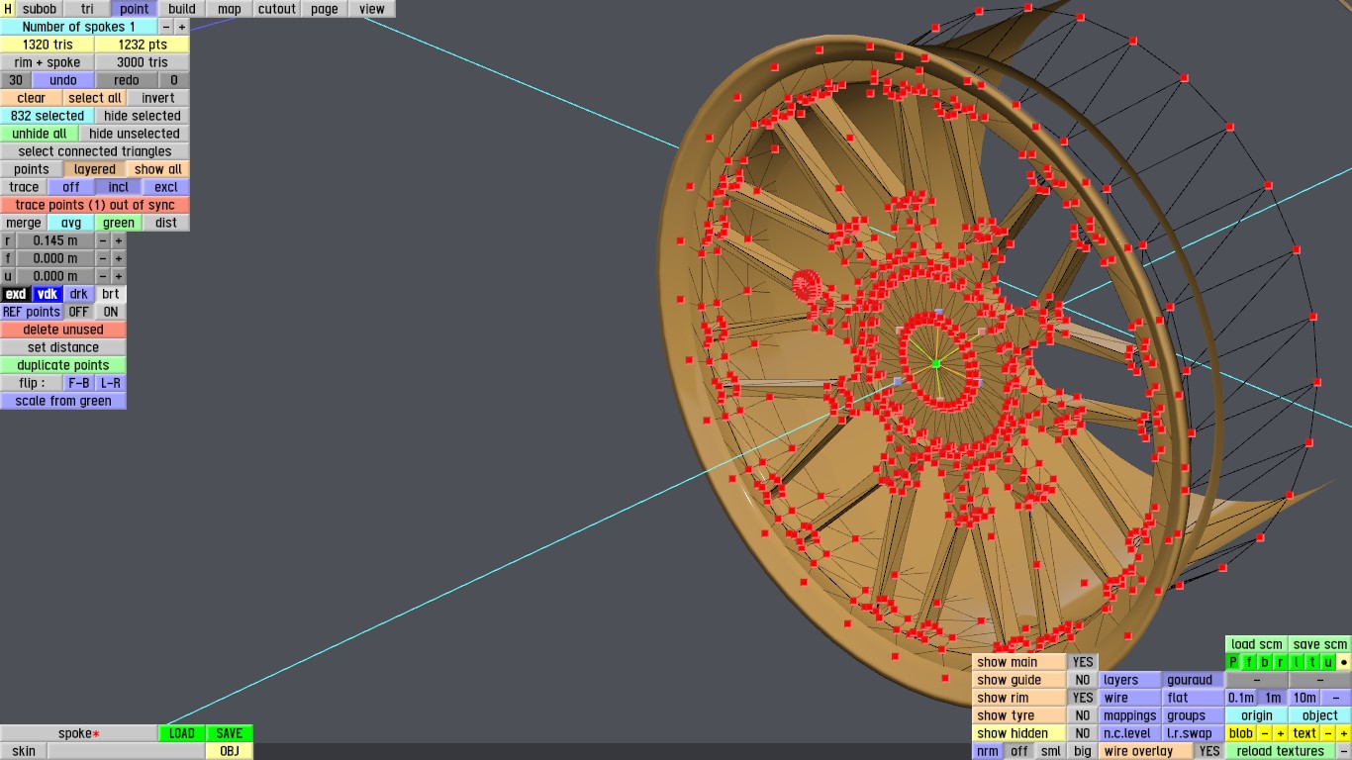Click the undo button
The height and width of the screenshot is (760, 1352).
(63, 80)
